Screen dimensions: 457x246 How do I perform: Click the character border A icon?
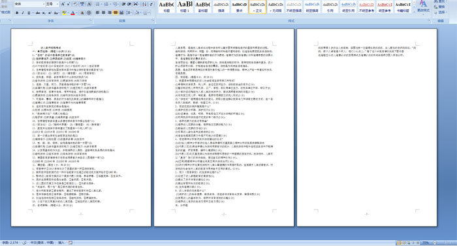[x=89, y=4]
